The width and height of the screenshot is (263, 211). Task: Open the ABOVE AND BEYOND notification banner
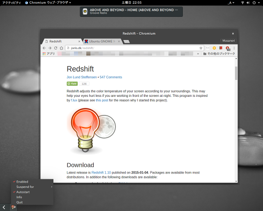131,12
